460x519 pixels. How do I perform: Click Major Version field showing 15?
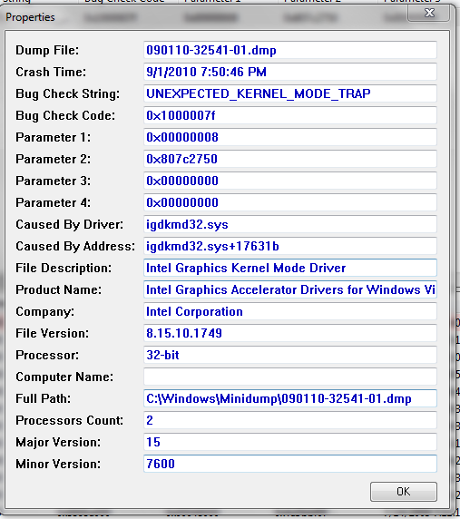pyautogui.click(x=290, y=442)
